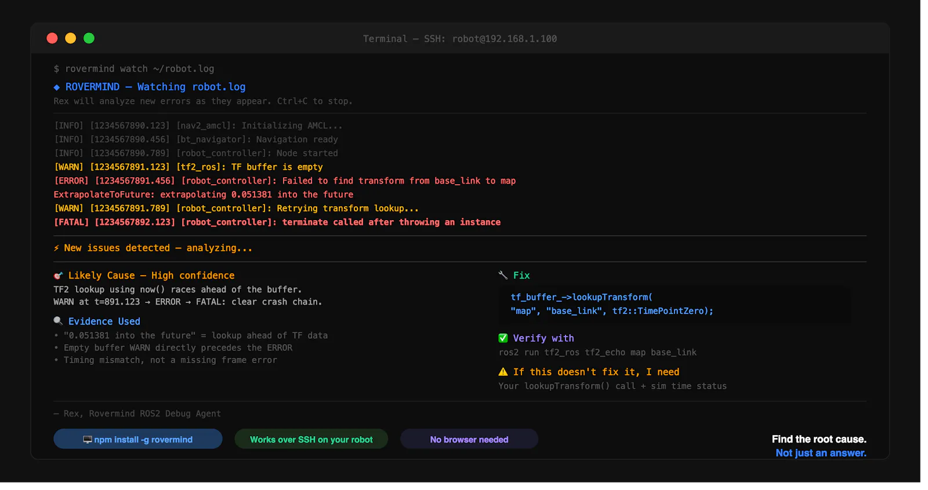Click the Works over SSH on your robot pill
The height and width of the screenshot is (490, 928).
(x=311, y=439)
